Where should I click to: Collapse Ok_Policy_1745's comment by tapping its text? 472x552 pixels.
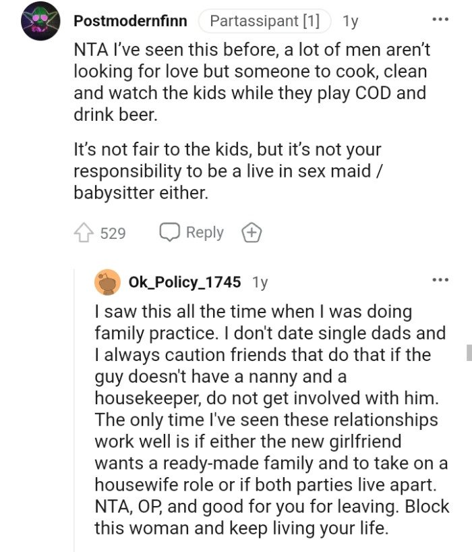point(270,418)
